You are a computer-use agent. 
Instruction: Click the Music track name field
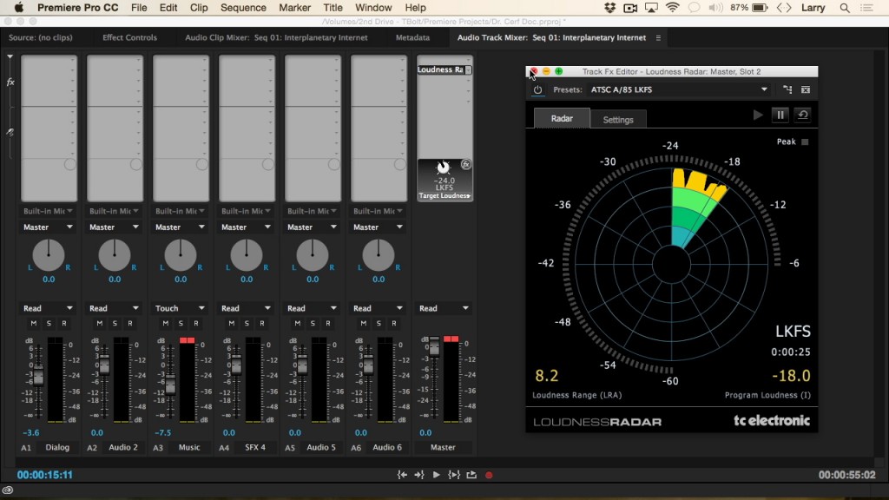(x=189, y=447)
